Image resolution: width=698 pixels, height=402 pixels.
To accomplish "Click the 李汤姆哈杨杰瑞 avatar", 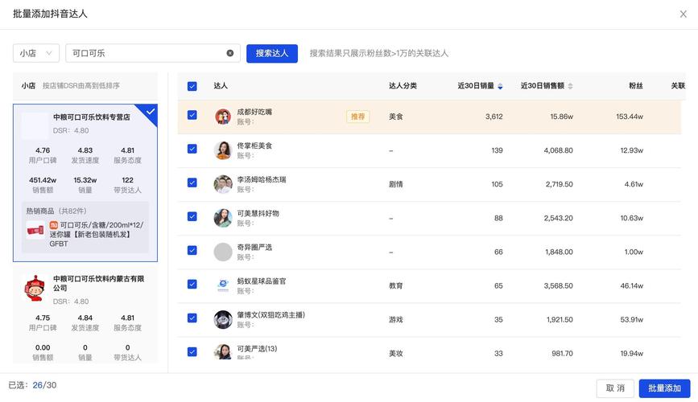I will point(223,184).
